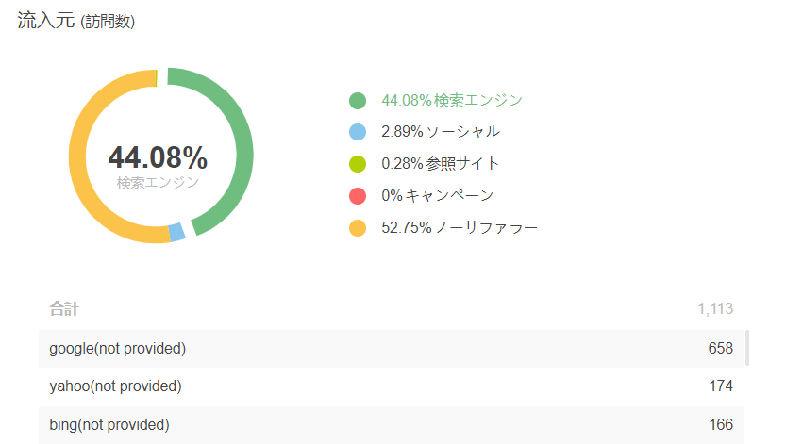The height and width of the screenshot is (444, 786).
Task: Click the orange ノーリファラー legend dot
Action: point(358,228)
